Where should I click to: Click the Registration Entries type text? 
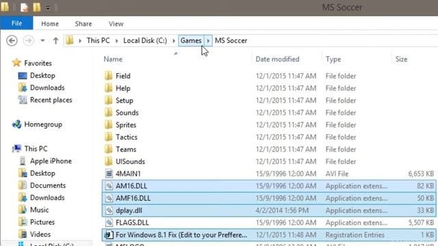(355, 235)
